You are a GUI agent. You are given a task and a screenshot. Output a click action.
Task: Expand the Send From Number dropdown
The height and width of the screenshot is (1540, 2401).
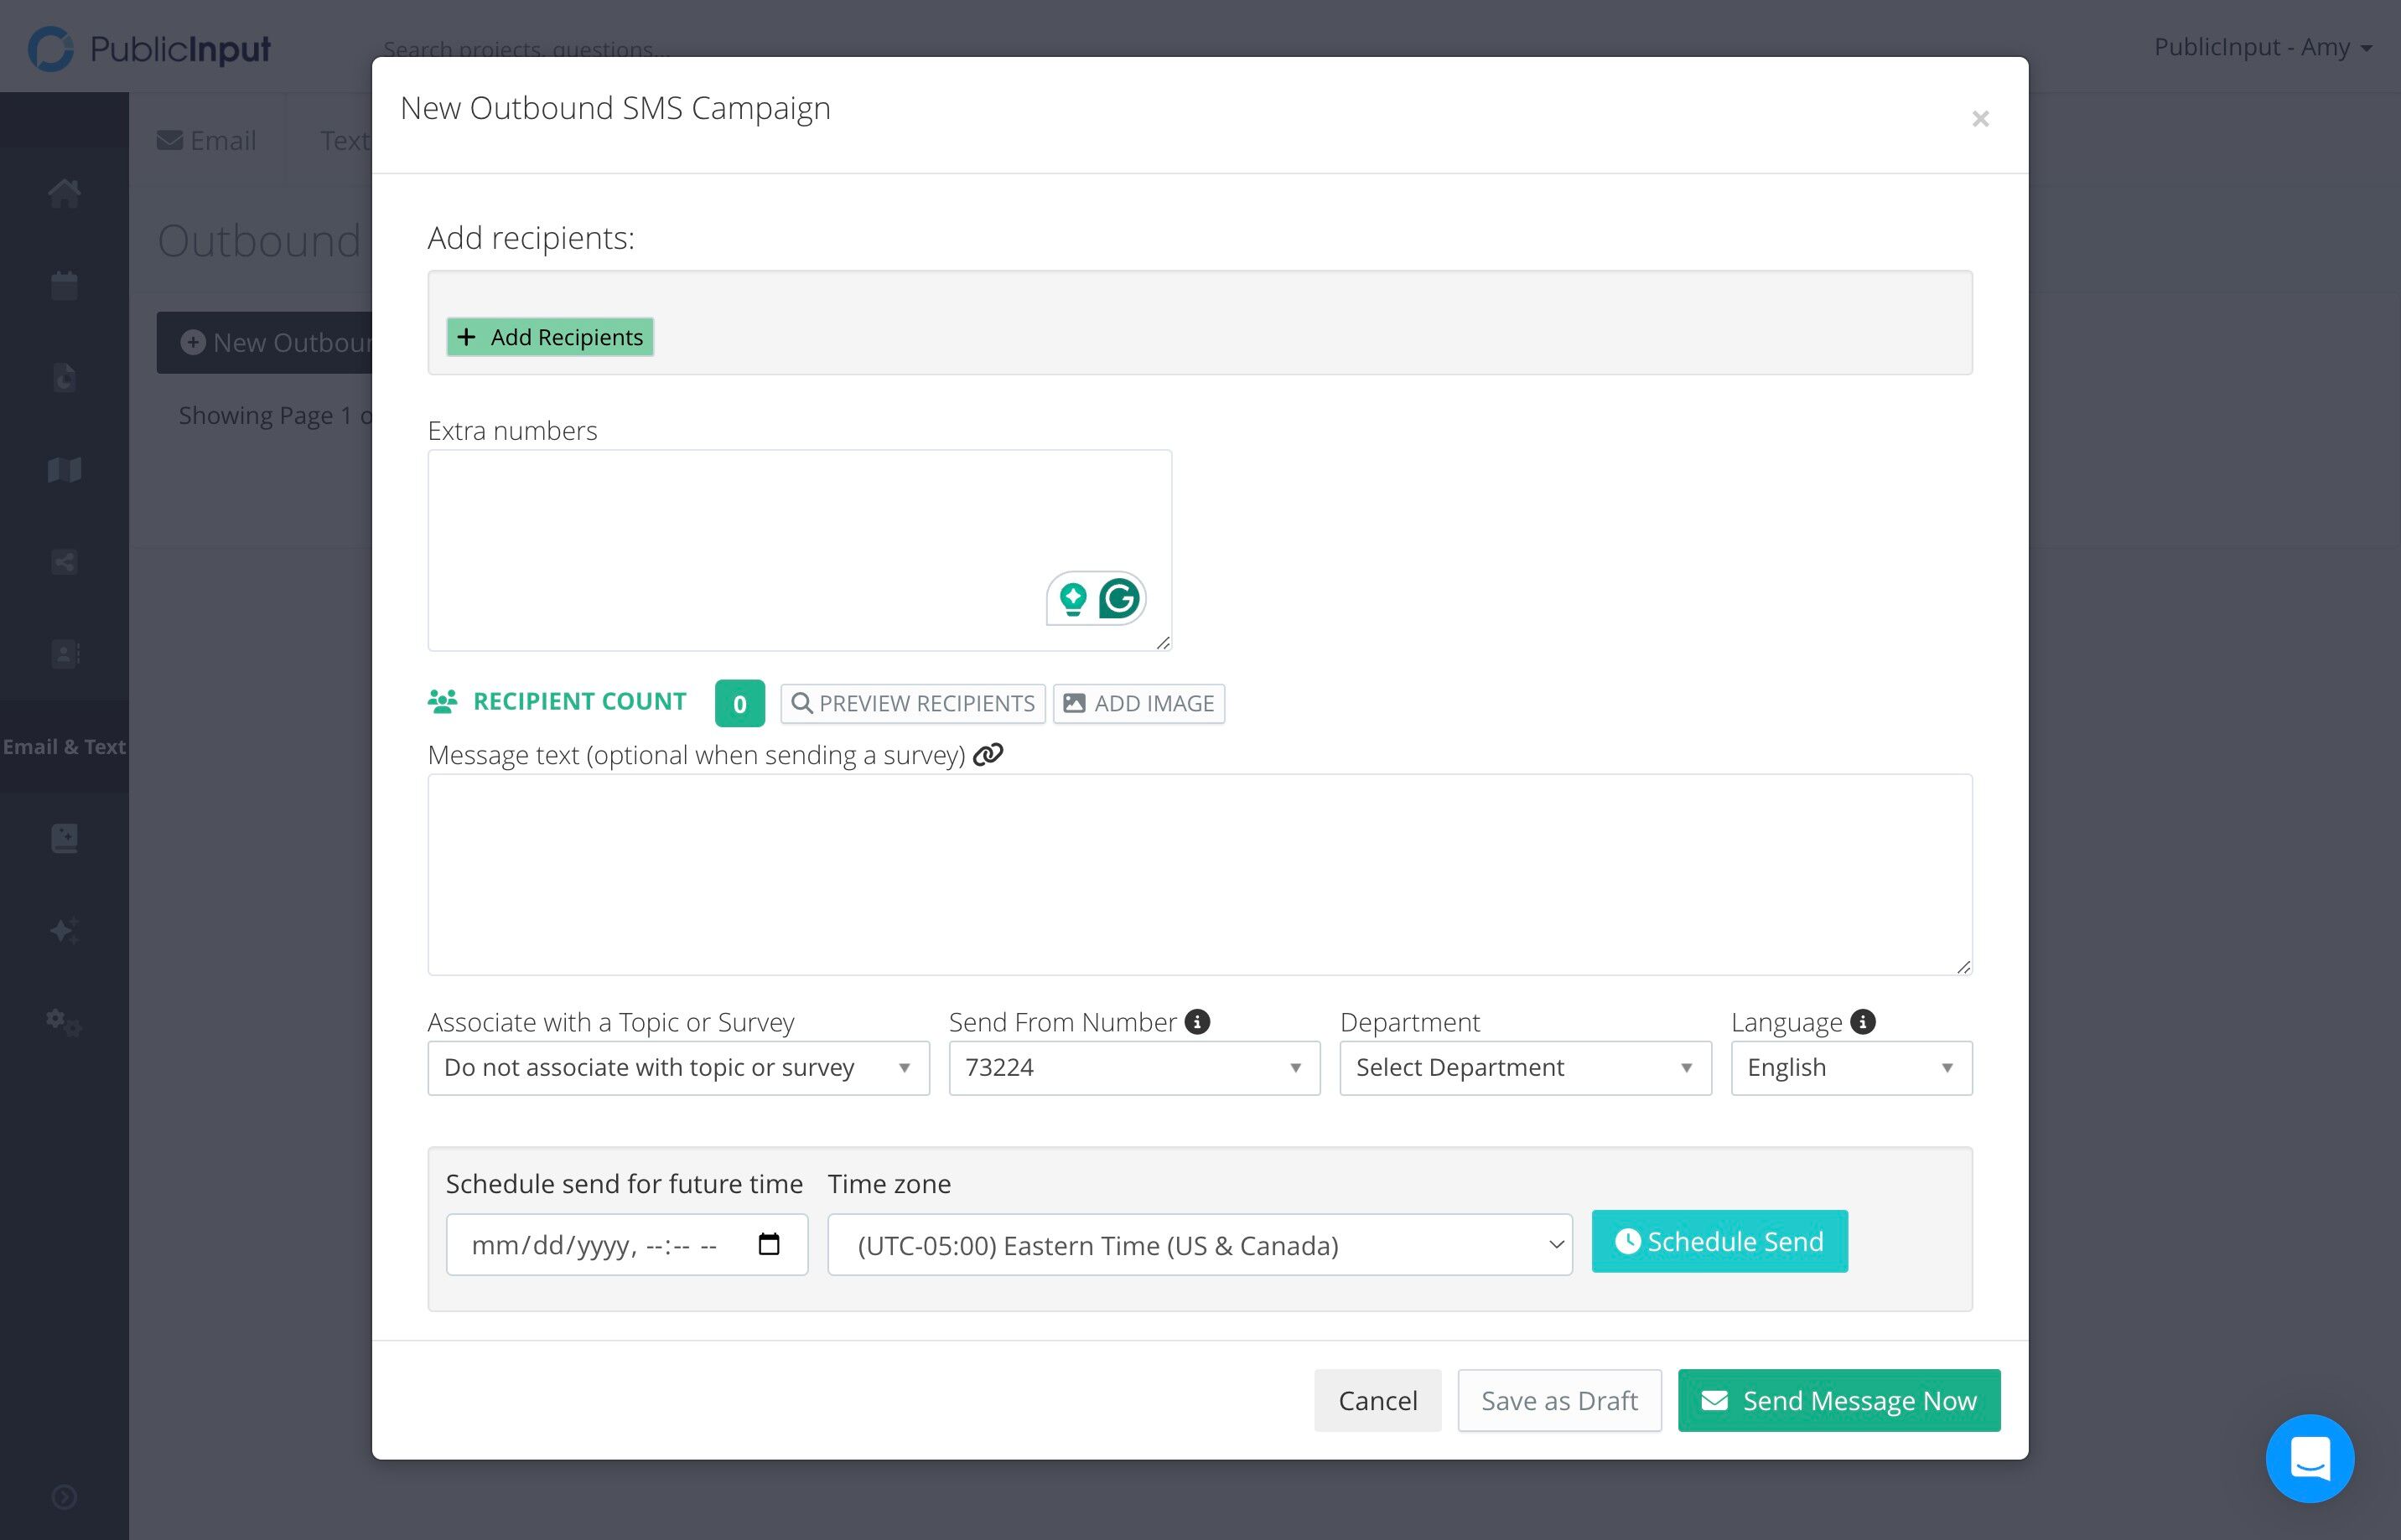click(1134, 1068)
